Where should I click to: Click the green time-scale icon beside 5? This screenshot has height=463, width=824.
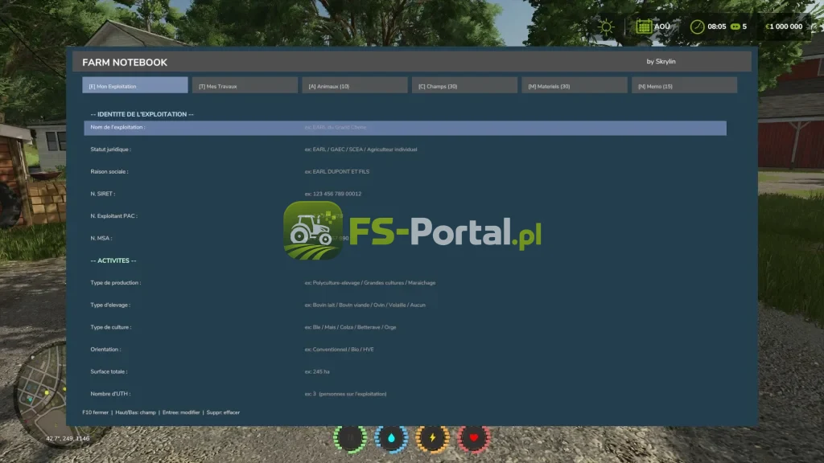click(735, 27)
